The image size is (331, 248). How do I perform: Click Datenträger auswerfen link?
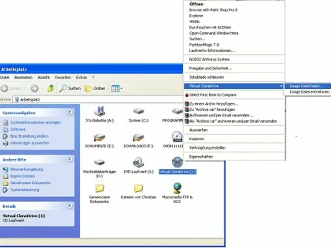click(x=30, y=143)
